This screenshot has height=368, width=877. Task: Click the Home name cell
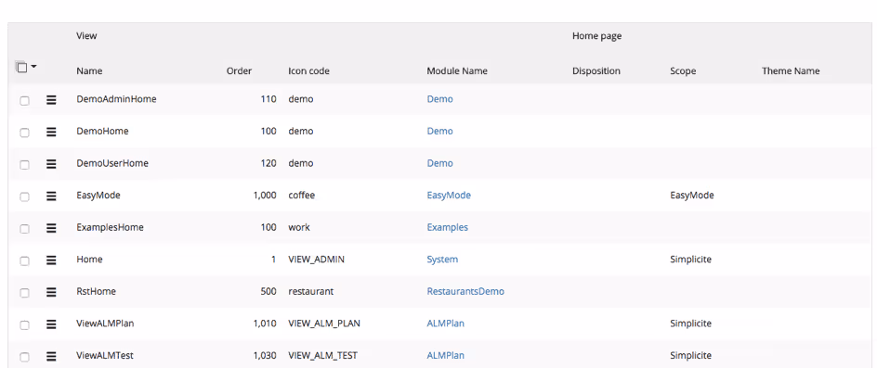coord(89,260)
